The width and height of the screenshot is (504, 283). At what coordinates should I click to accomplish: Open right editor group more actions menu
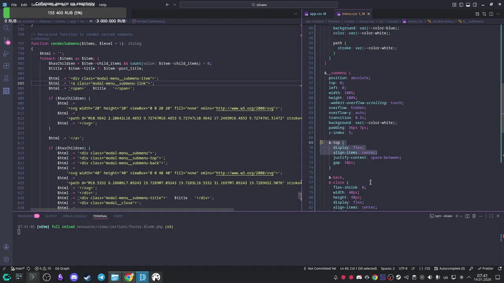tap(498, 14)
